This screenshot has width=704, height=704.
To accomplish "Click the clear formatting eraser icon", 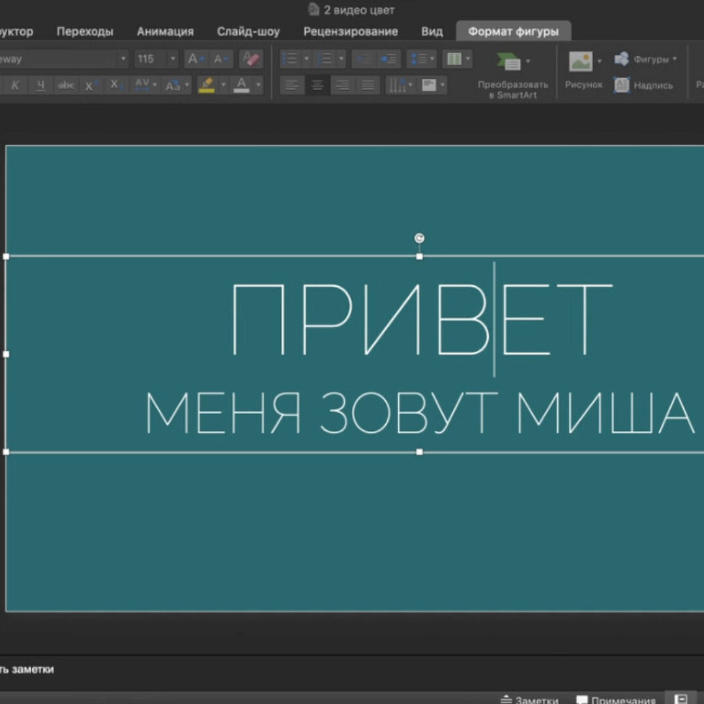I will pyautogui.click(x=250, y=59).
